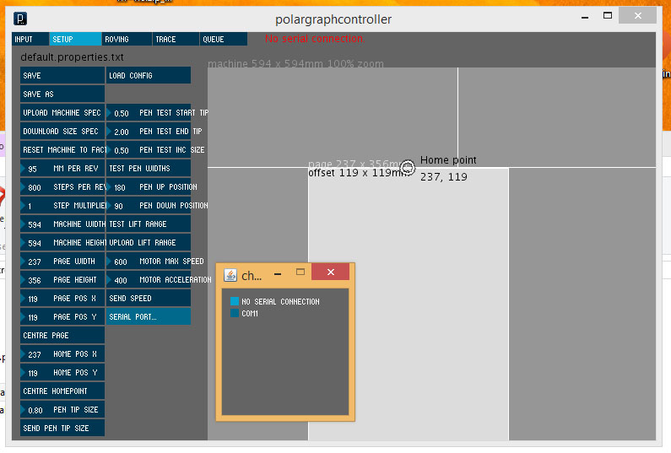Click the default.properties.txt filename label

[x=72, y=57]
